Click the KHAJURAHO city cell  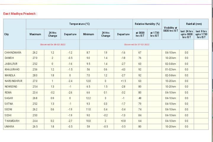pos(12,70)
